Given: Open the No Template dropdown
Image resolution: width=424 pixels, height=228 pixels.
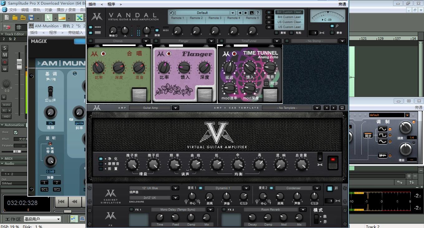Looking at the screenshot, I should click(x=317, y=108).
